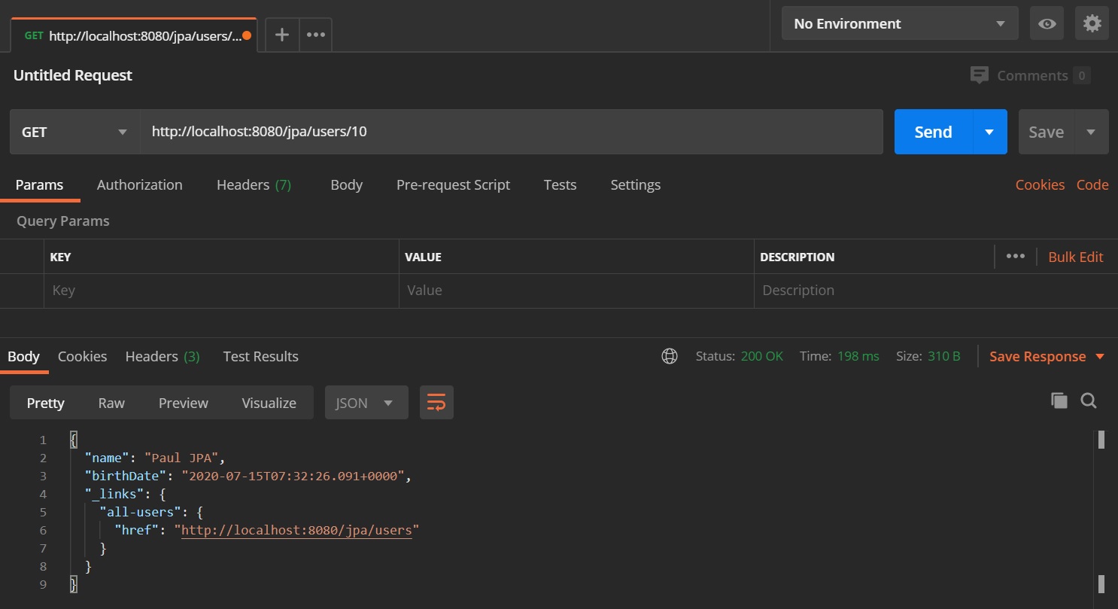Open the Bulk Edit link
Image resolution: width=1118 pixels, height=609 pixels.
[x=1075, y=257]
